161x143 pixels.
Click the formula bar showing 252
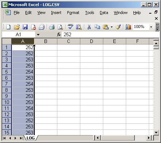pos(110,35)
